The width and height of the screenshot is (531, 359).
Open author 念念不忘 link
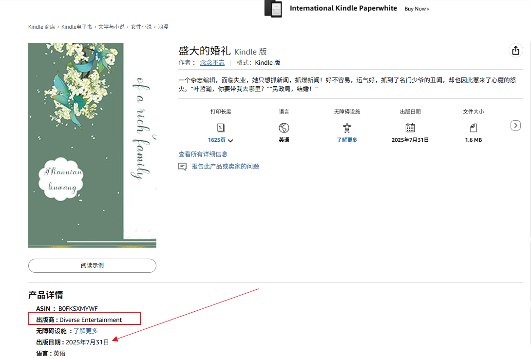(212, 62)
